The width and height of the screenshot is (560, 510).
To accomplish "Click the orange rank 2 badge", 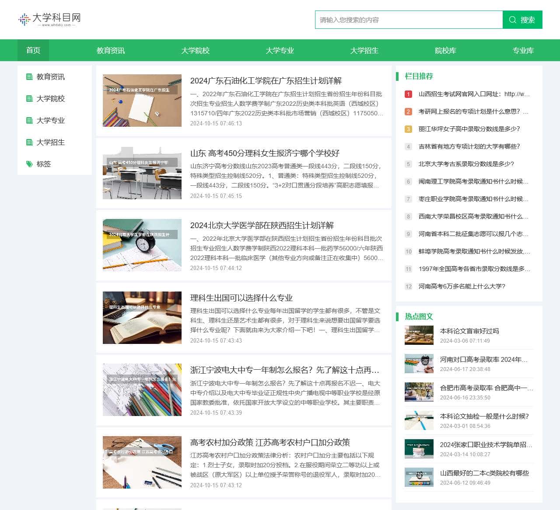I will pyautogui.click(x=408, y=111).
